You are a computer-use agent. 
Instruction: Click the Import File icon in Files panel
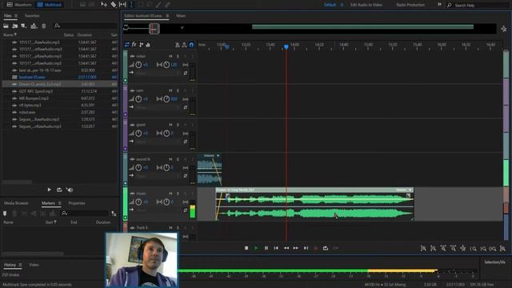coord(15,26)
